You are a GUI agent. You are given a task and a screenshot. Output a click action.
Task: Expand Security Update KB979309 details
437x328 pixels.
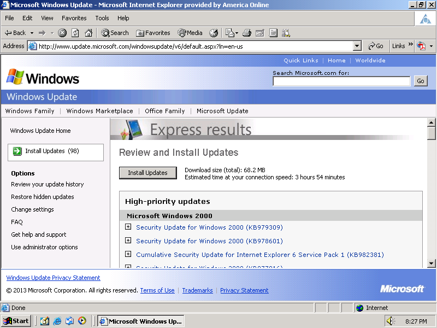pyautogui.click(x=128, y=227)
